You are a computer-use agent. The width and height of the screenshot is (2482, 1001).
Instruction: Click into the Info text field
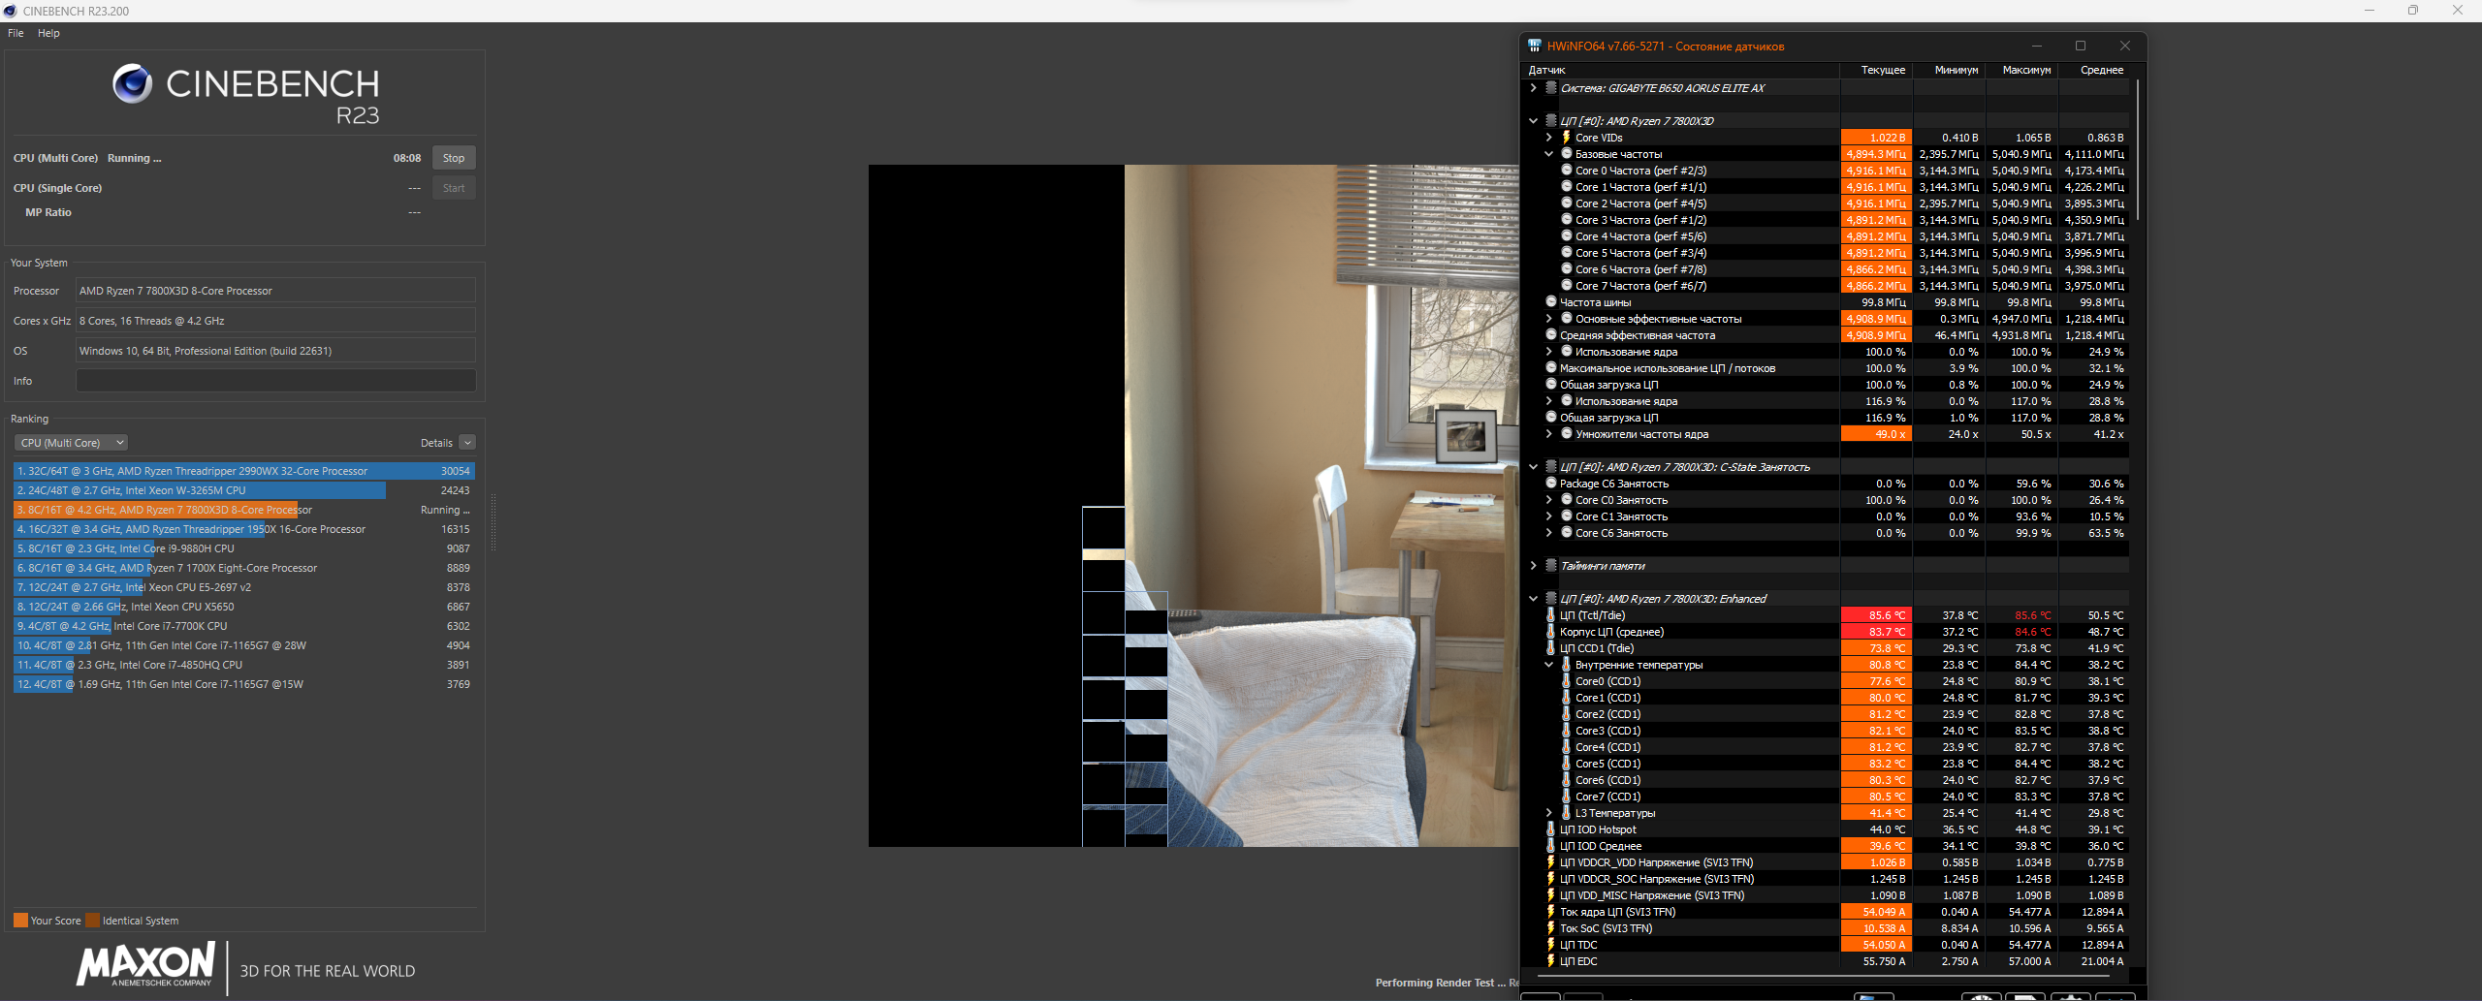[x=276, y=381]
